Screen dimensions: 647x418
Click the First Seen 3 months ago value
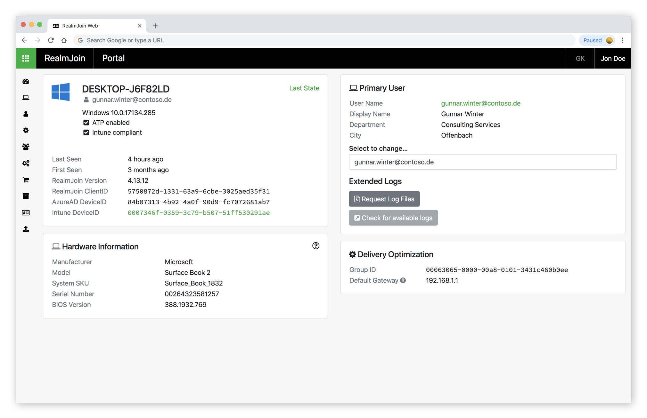(x=148, y=170)
